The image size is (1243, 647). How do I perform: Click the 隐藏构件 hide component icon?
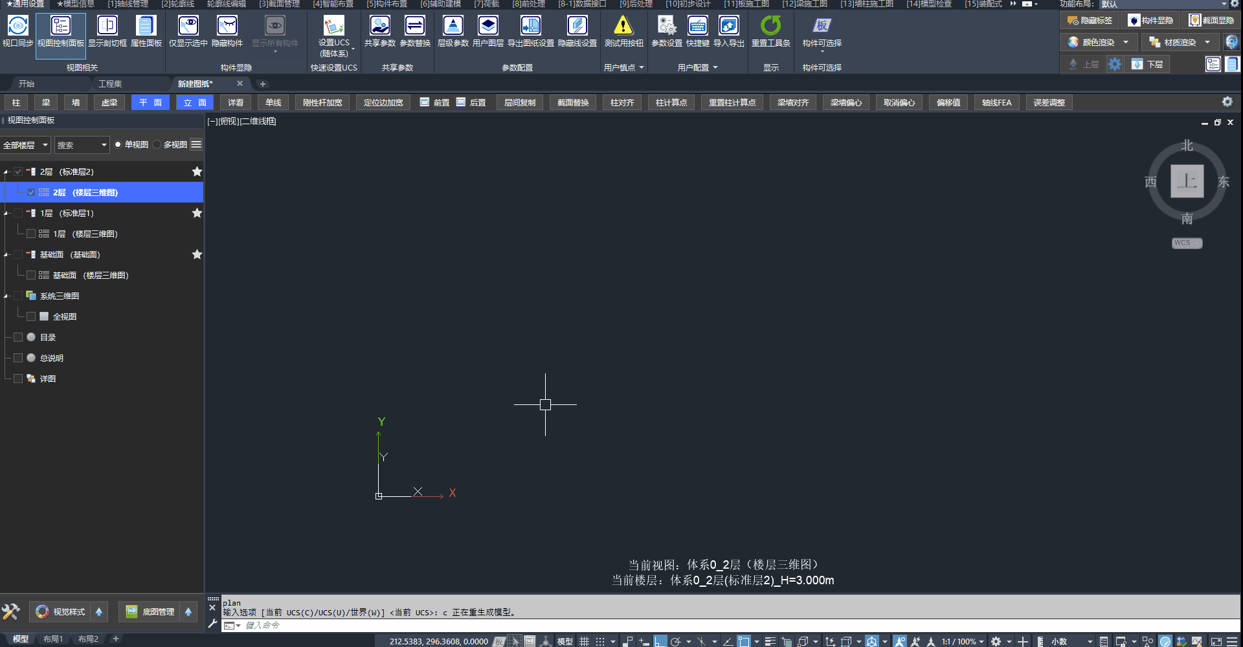227,26
